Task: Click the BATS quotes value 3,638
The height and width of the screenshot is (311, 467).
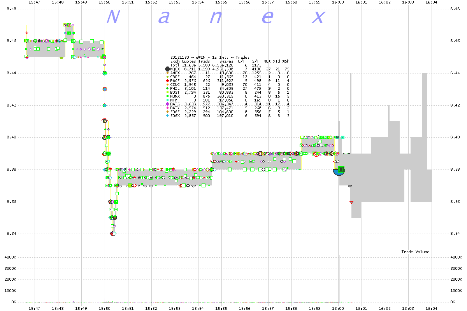Action: point(190,104)
